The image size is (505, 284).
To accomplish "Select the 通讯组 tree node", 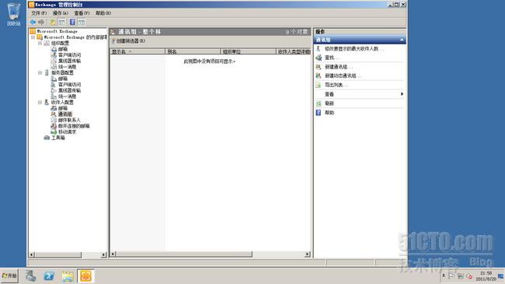I will (65, 114).
